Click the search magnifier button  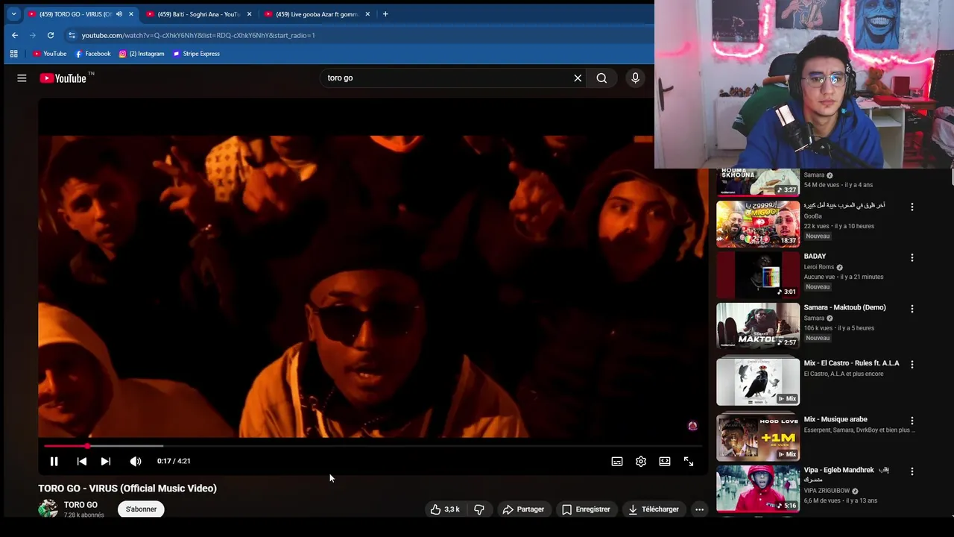pyautogui.click(x=601, y=78)
